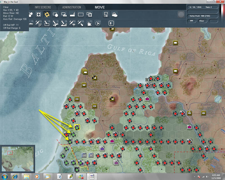The height and width of the screenshot is (180, 225).
Task: Select the pink unit south of Riga
Action: pos(147,99)
